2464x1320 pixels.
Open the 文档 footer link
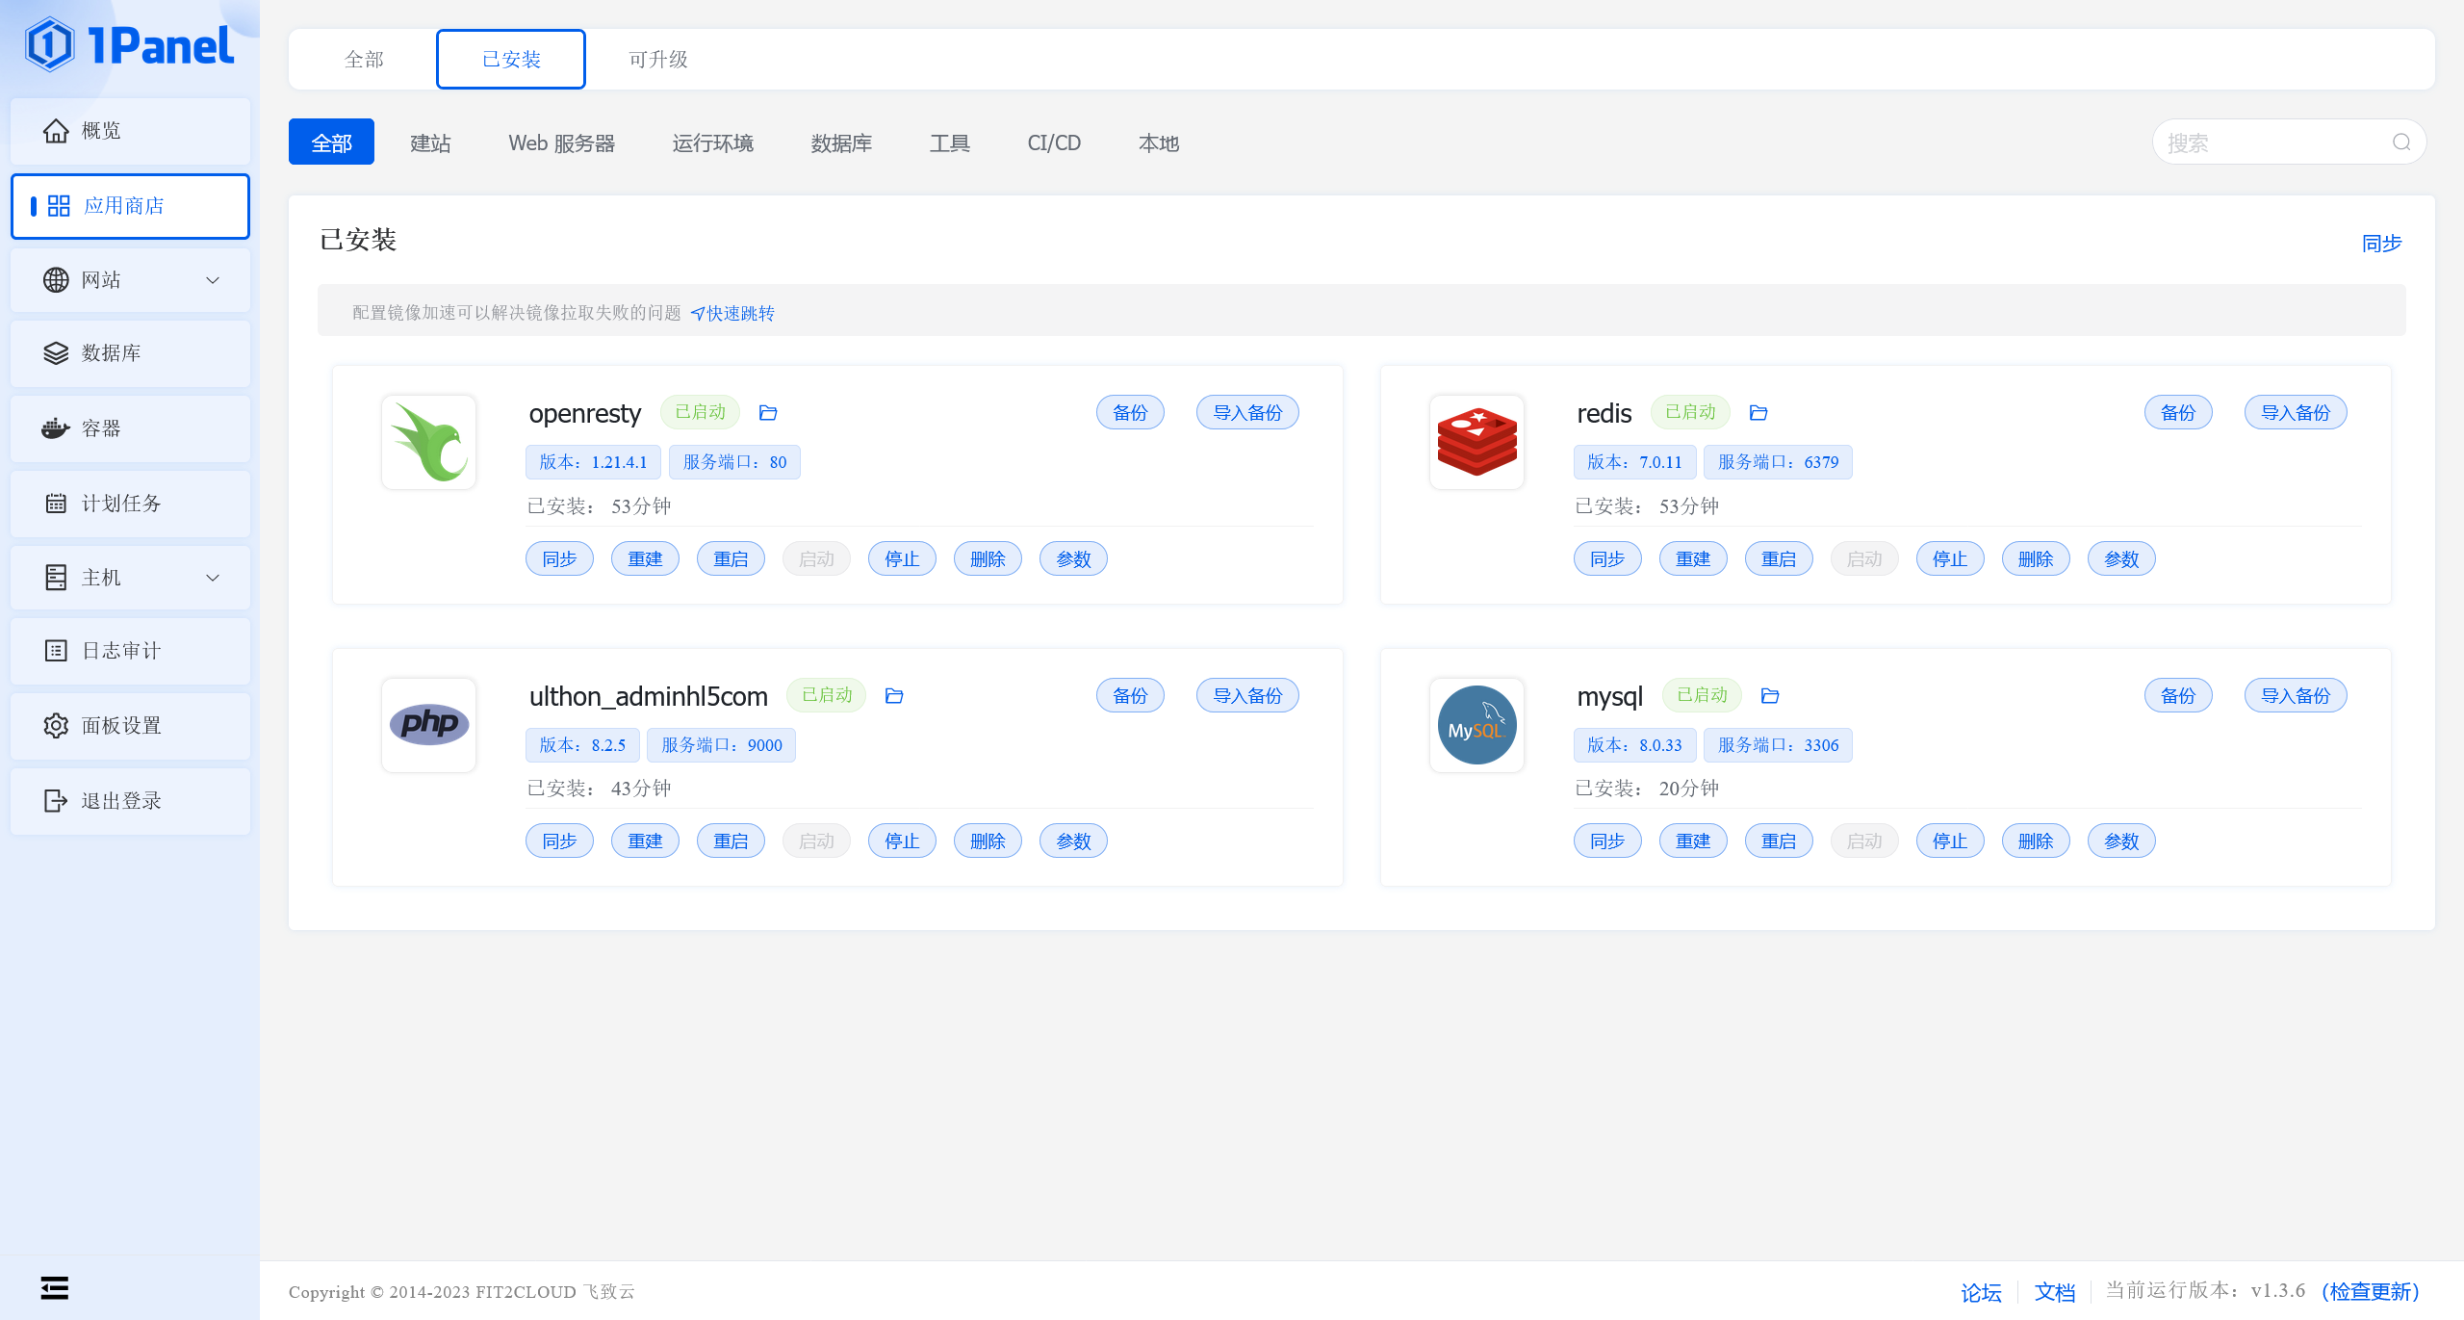click(2055, 1292)
